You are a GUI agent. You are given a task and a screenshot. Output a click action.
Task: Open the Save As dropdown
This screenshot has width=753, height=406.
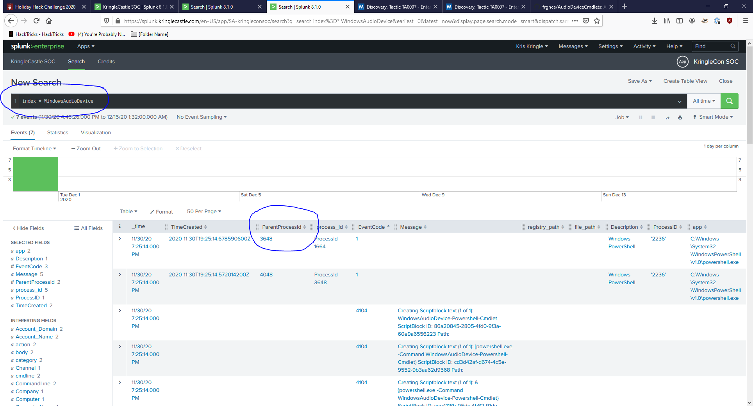(x=640, y=81)
